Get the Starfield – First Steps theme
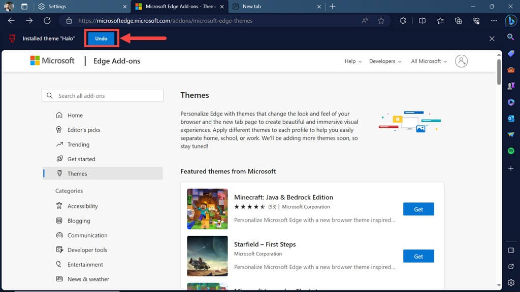Image resolution: width=520 pixels, height=292 pixels. point(418,256)
